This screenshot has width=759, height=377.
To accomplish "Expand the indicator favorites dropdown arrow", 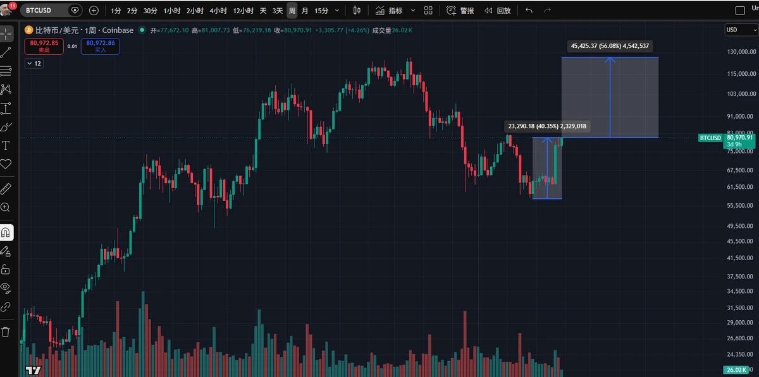I will coord(413,11).
